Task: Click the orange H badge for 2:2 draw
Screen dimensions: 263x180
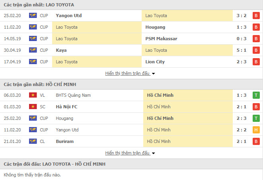Action: 256,130
